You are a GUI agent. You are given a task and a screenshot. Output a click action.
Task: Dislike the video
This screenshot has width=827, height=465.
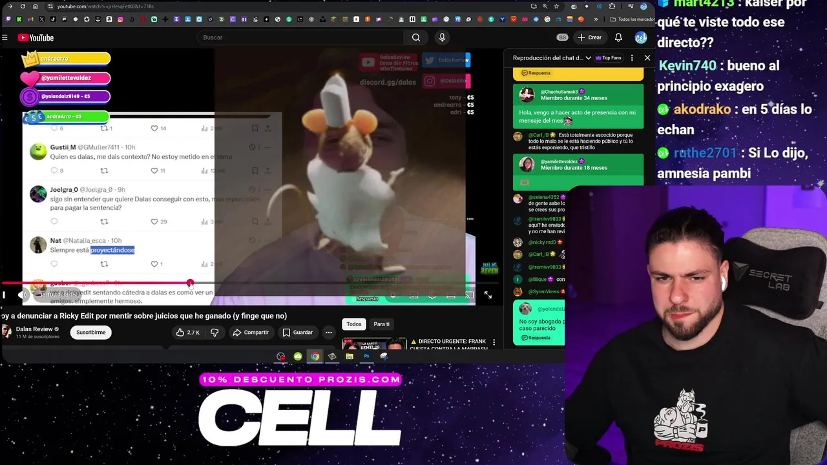click(x=215, y=333)
